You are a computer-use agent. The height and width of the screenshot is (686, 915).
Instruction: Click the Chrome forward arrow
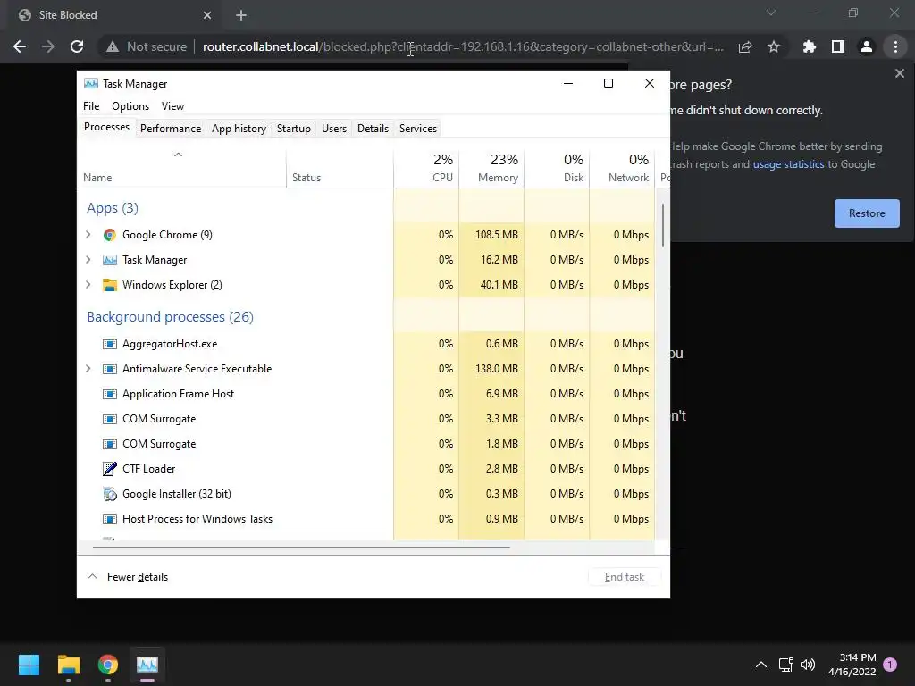coord(48,46)
